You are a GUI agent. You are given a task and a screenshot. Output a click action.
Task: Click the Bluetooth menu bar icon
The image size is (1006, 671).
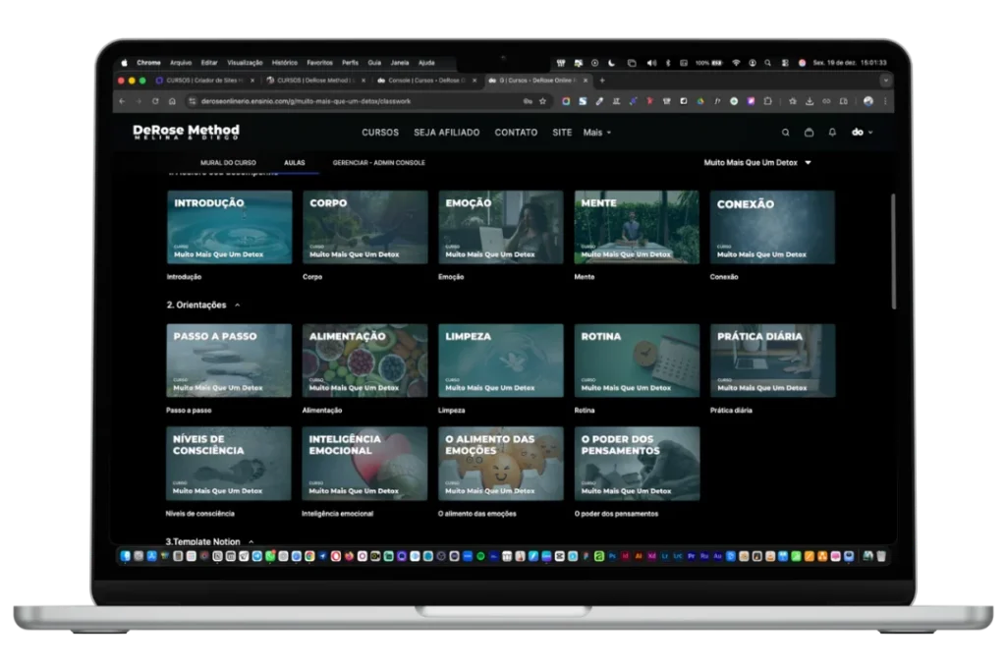[668, 63]
